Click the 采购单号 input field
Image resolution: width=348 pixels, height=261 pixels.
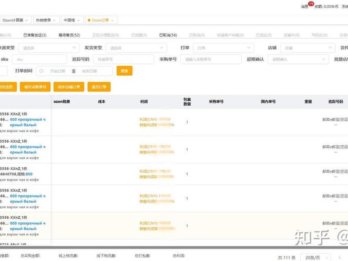tap(211, 59)
